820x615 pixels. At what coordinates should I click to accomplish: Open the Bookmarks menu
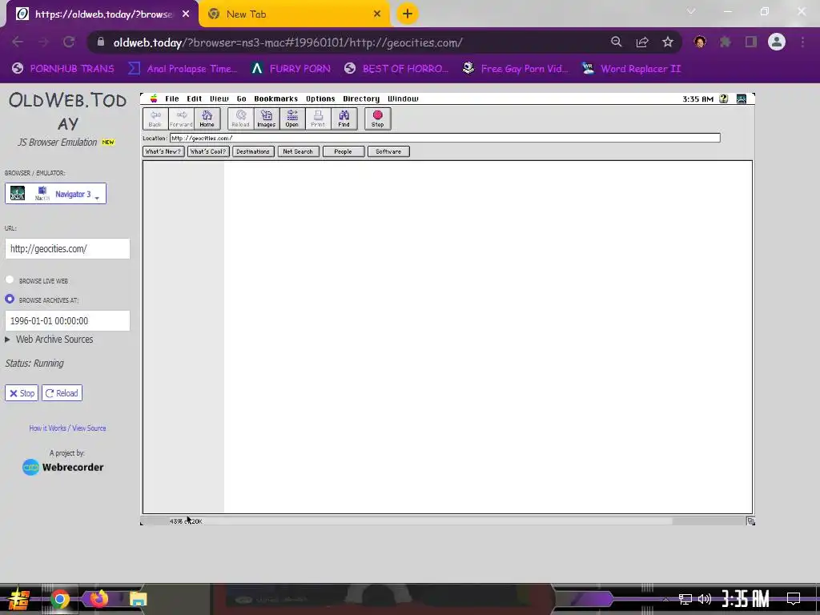275,98
